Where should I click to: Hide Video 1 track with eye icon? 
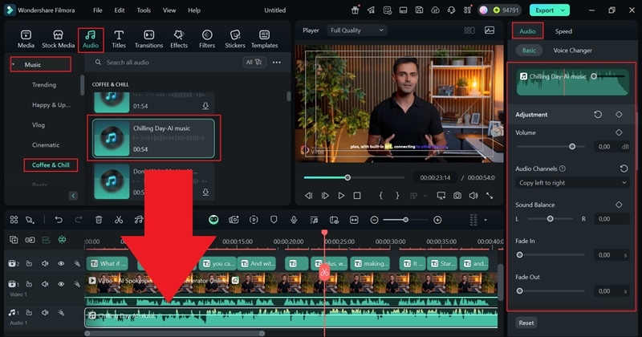click(61, 284)
